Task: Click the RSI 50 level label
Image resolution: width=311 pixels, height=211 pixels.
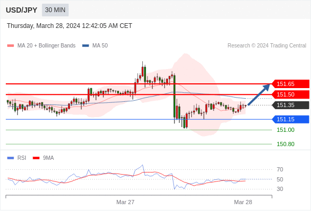Action: click(280, 179)
